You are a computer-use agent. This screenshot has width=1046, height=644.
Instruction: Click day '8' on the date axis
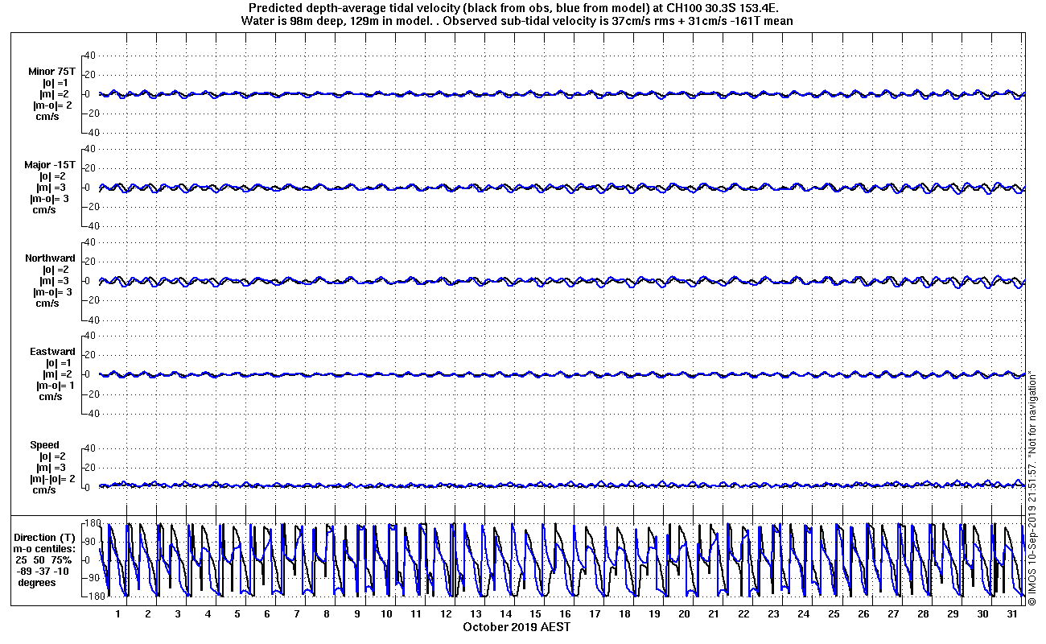point(327,614)
